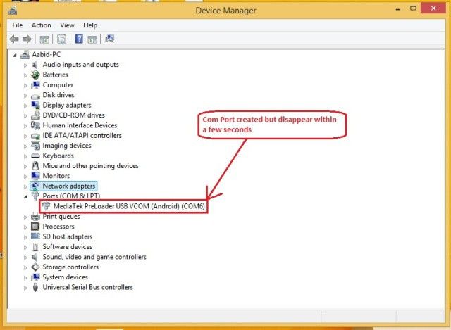Click the MediaTek PreLoader port icon
This screenshot has width=451, height=330.
[x=46, y=206]
